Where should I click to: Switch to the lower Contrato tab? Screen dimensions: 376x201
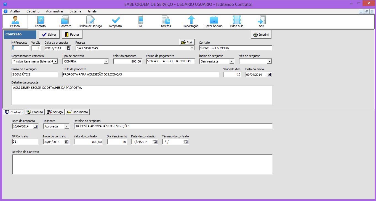[x=14, y=112]
